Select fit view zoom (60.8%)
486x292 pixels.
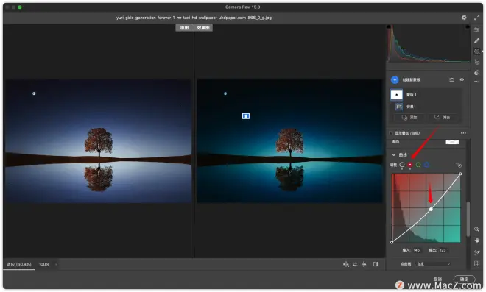19,264
